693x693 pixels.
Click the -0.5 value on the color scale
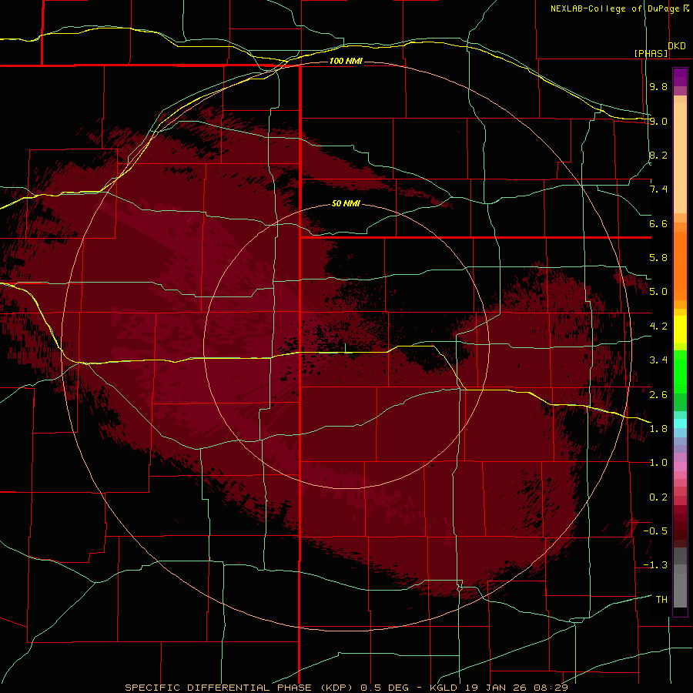[x=655, y=531]
